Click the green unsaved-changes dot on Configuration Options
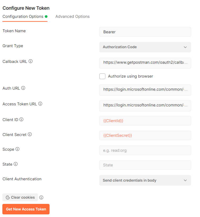The image size is (200, 217). click(x=46, y=16)
